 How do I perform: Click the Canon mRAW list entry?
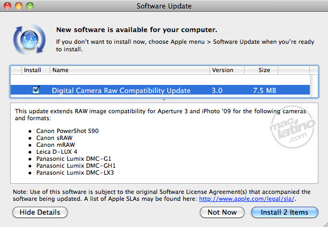pyautogui.click(x=56, y=145)
